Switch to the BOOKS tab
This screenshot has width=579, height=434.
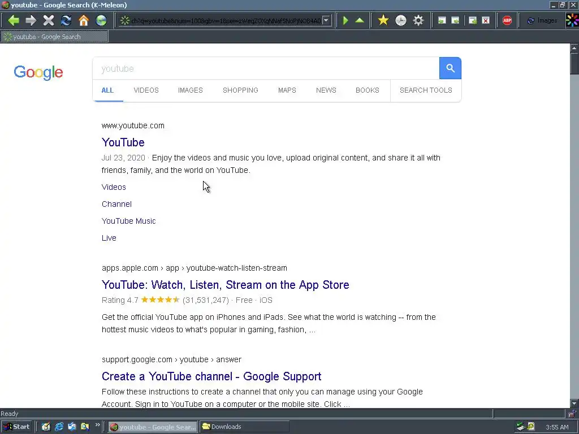point(368,90)
